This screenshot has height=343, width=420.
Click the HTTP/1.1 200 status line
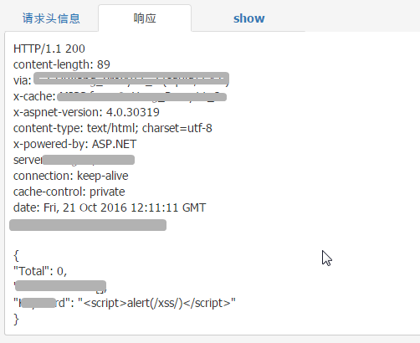pyautogui.click(x=49, y=49)
